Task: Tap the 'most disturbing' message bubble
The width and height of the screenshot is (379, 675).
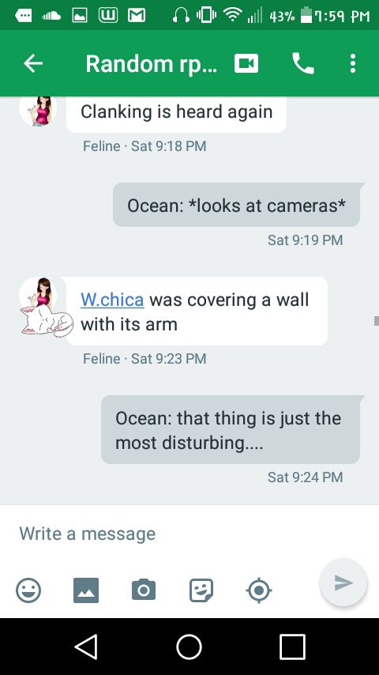Action: pyautogui.click(x=231, y=430)
